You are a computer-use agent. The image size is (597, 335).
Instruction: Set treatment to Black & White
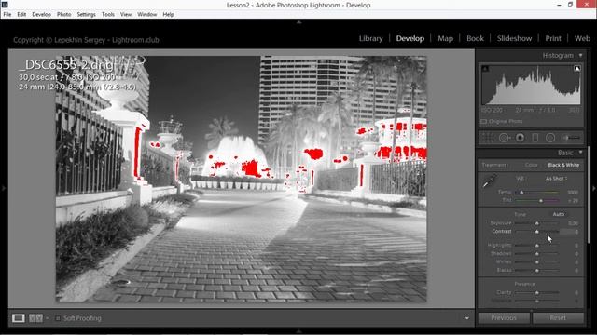point(563,165)
